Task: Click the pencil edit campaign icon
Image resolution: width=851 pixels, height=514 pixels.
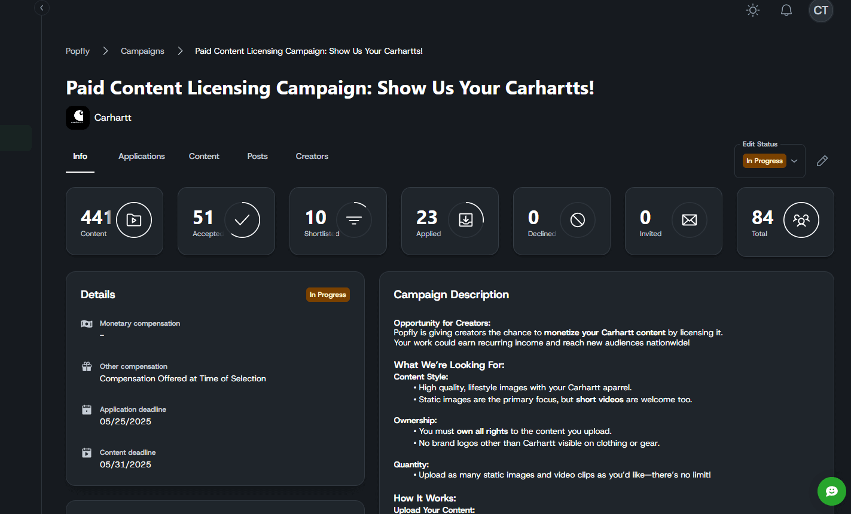Action: 822,161
